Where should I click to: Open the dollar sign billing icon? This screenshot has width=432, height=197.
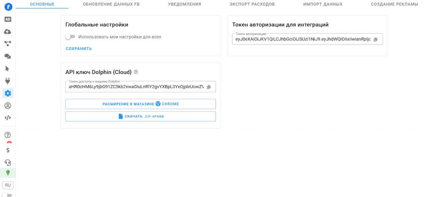(8, 150)
